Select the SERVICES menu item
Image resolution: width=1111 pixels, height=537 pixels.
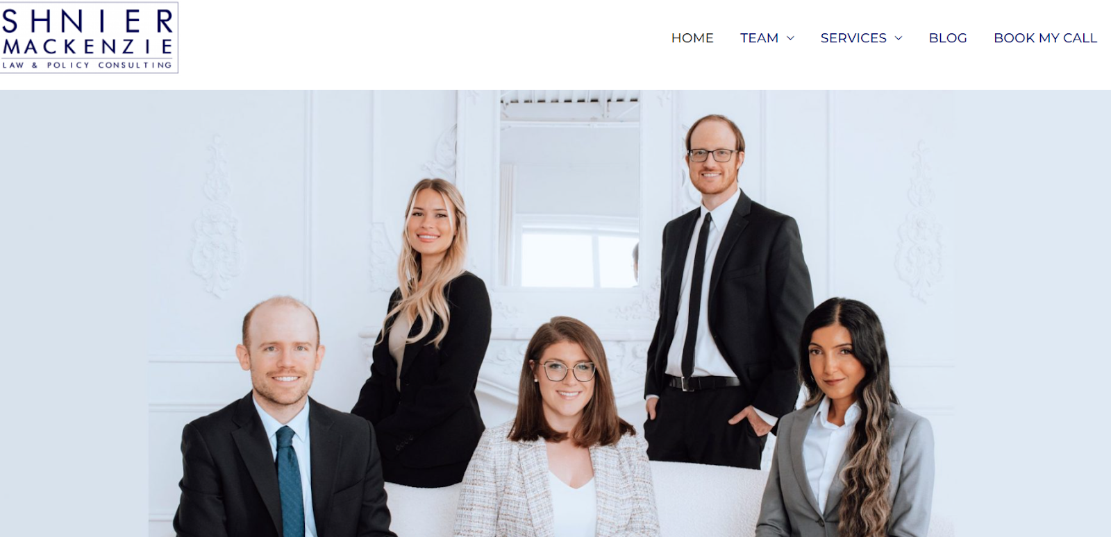(x=853, y=38)
